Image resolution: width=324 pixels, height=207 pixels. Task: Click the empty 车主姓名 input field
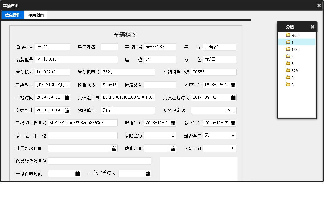coord(109,47)
